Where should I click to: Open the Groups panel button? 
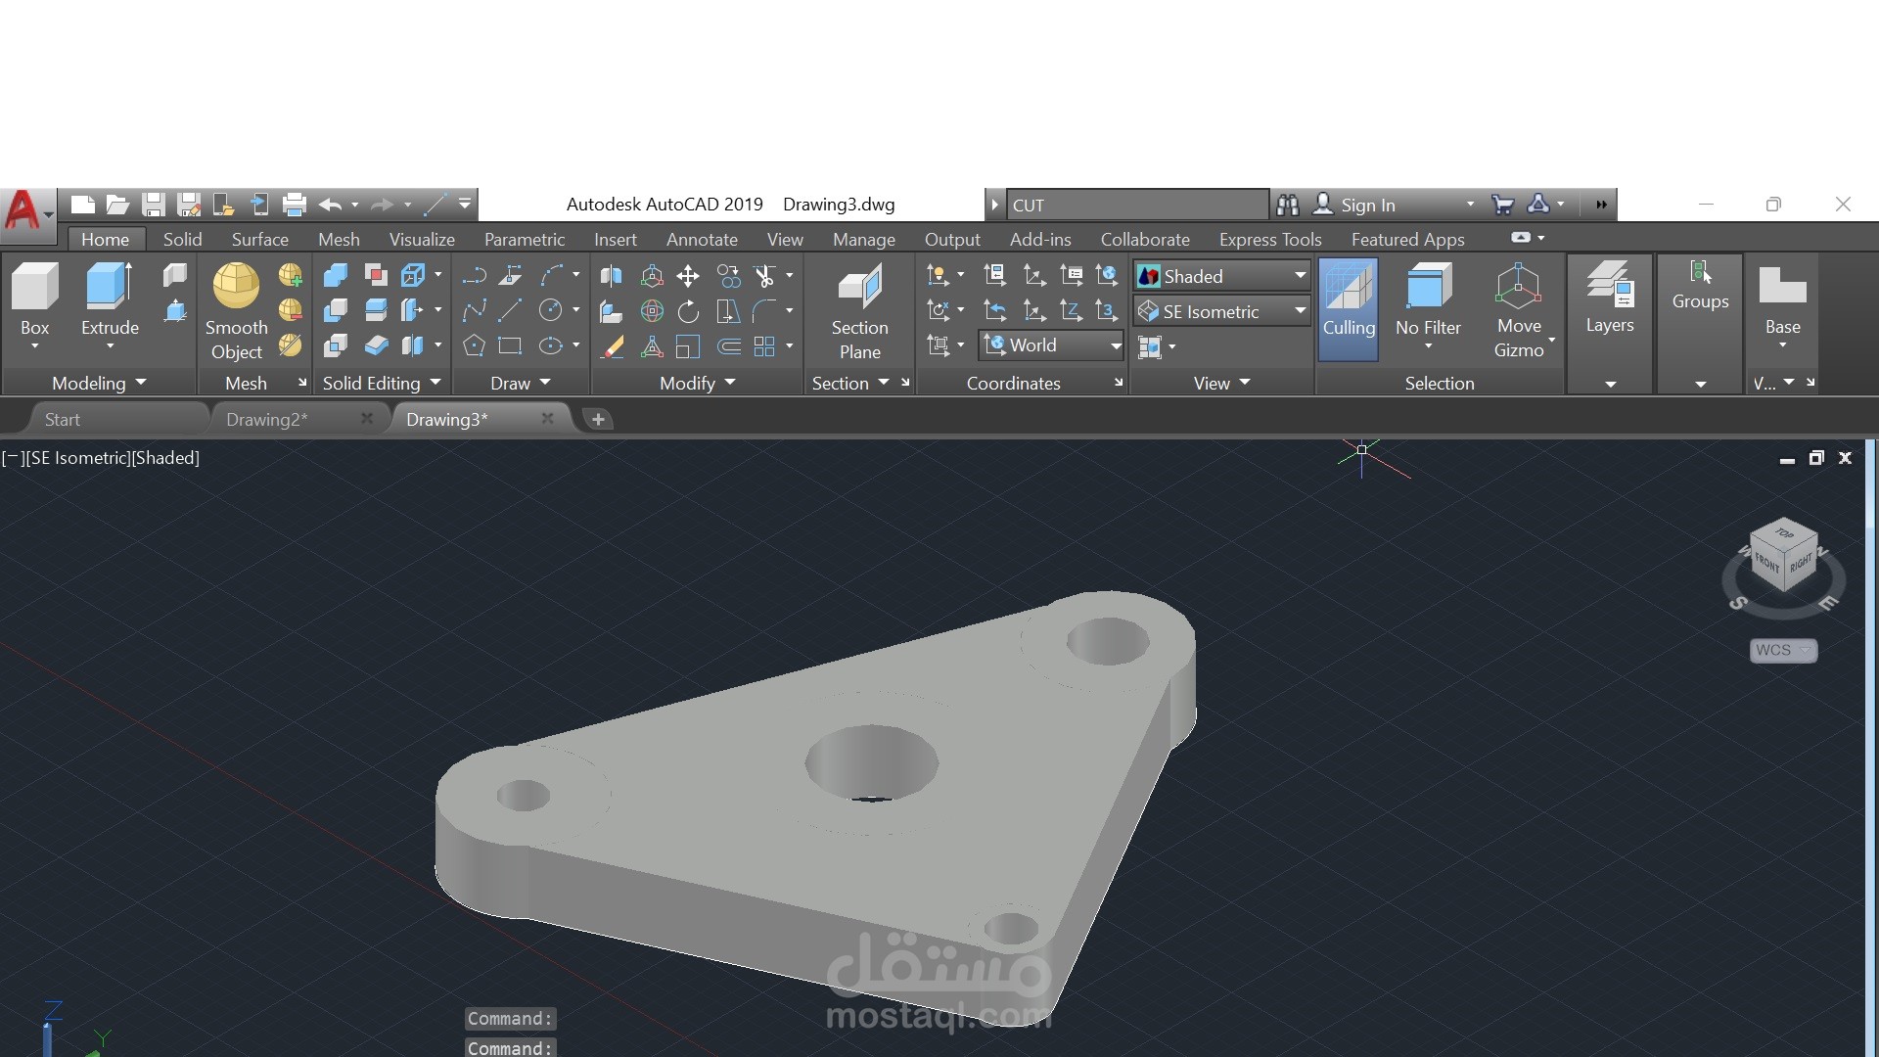pos(1700,287)
